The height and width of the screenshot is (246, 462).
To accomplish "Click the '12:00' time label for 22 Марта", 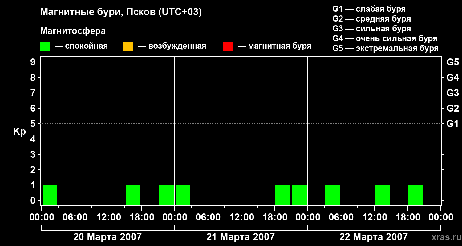I will click(374, 217).
